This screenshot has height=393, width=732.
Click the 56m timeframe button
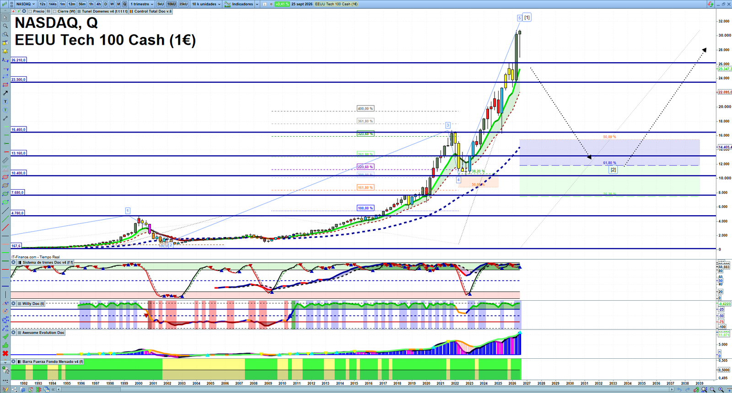[82, 4]
